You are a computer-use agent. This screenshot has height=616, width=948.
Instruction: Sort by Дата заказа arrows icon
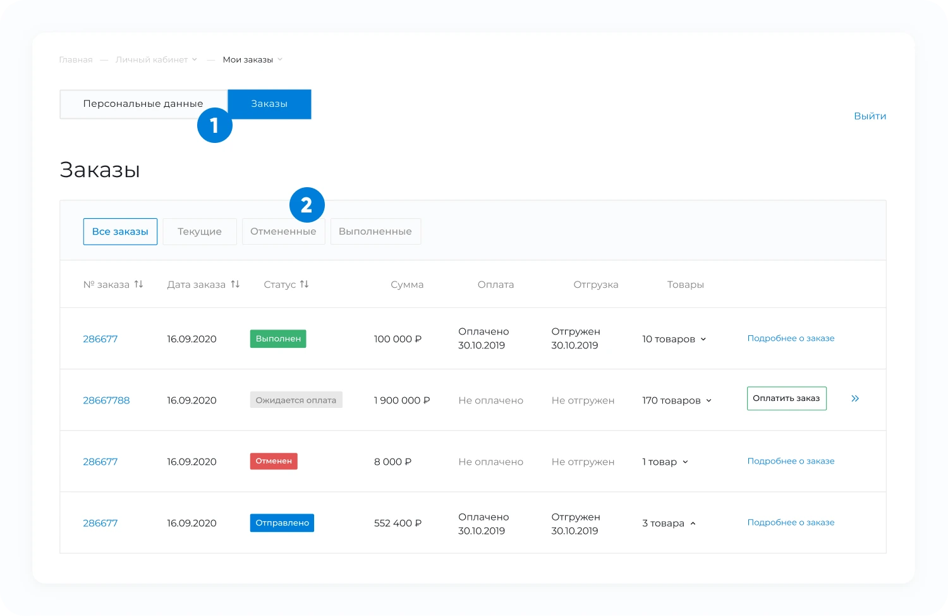point(235,285)
